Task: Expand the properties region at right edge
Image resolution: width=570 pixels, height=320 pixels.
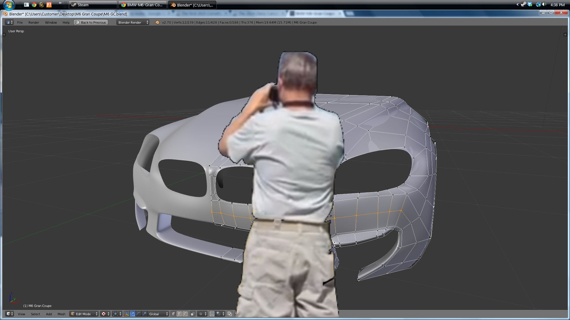Action: pos(565,35)
